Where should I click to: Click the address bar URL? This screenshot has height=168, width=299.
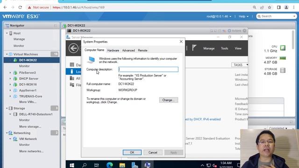point(78,7)
